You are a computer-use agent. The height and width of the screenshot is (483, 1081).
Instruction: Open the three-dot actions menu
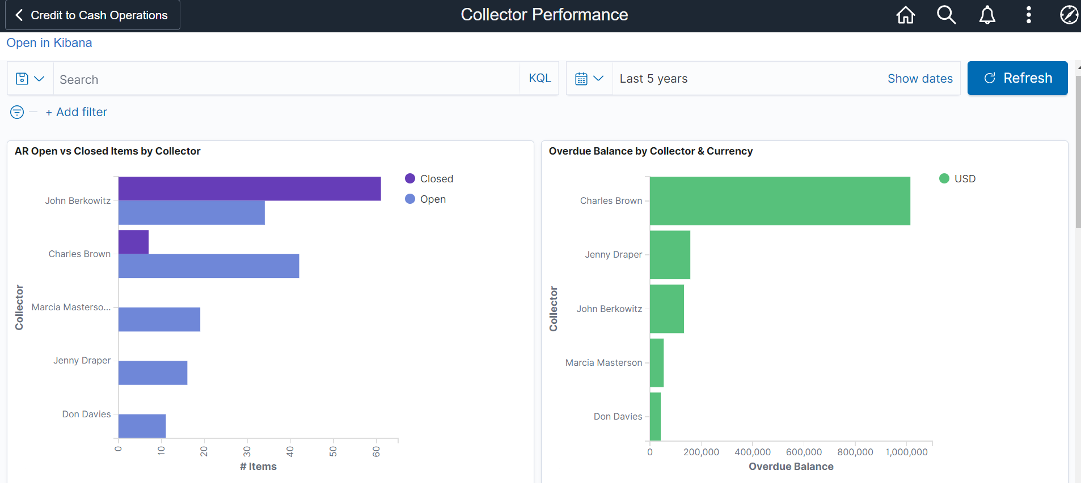[x=1028, y=15]
